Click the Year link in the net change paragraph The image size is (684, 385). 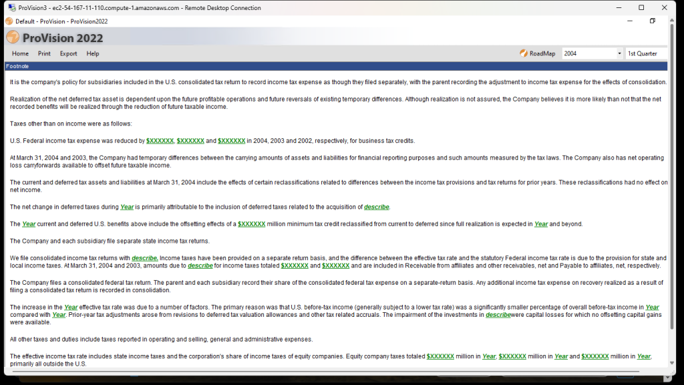[x=127, y=207]
